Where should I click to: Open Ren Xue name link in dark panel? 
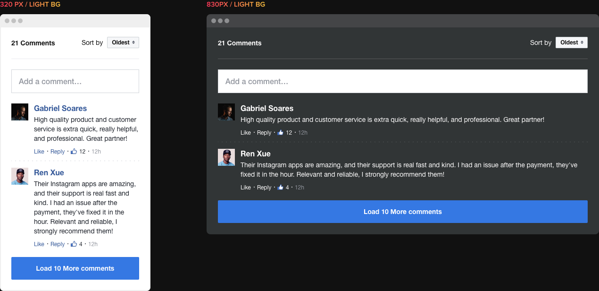tap(256, 154)
